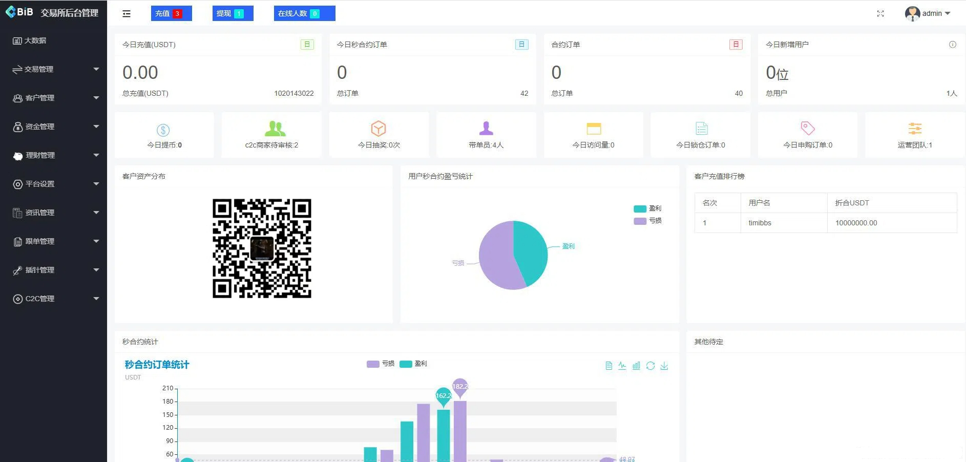966x462 pixels.
Task: Toggle the sidebar hamburger menu icon
Action: [x=127, y=14]
